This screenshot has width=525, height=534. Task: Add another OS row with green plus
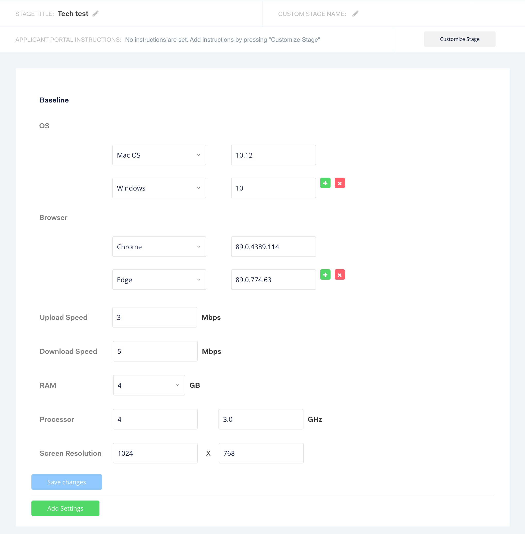click(x=325, y=183)
